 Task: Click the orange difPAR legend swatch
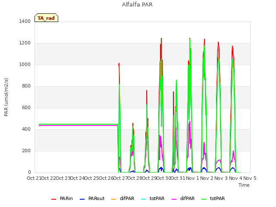(x=114, y=199)
